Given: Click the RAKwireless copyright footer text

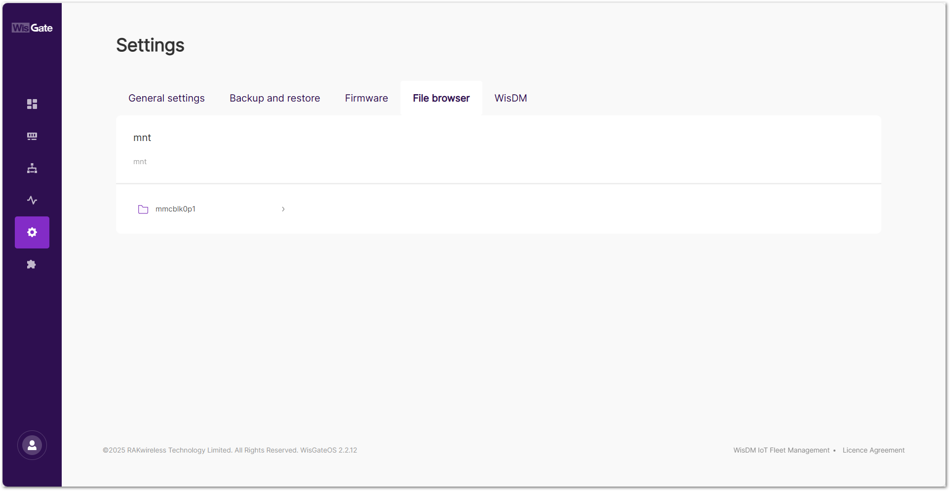Looking at the screenshot, I should coord(230,450).
